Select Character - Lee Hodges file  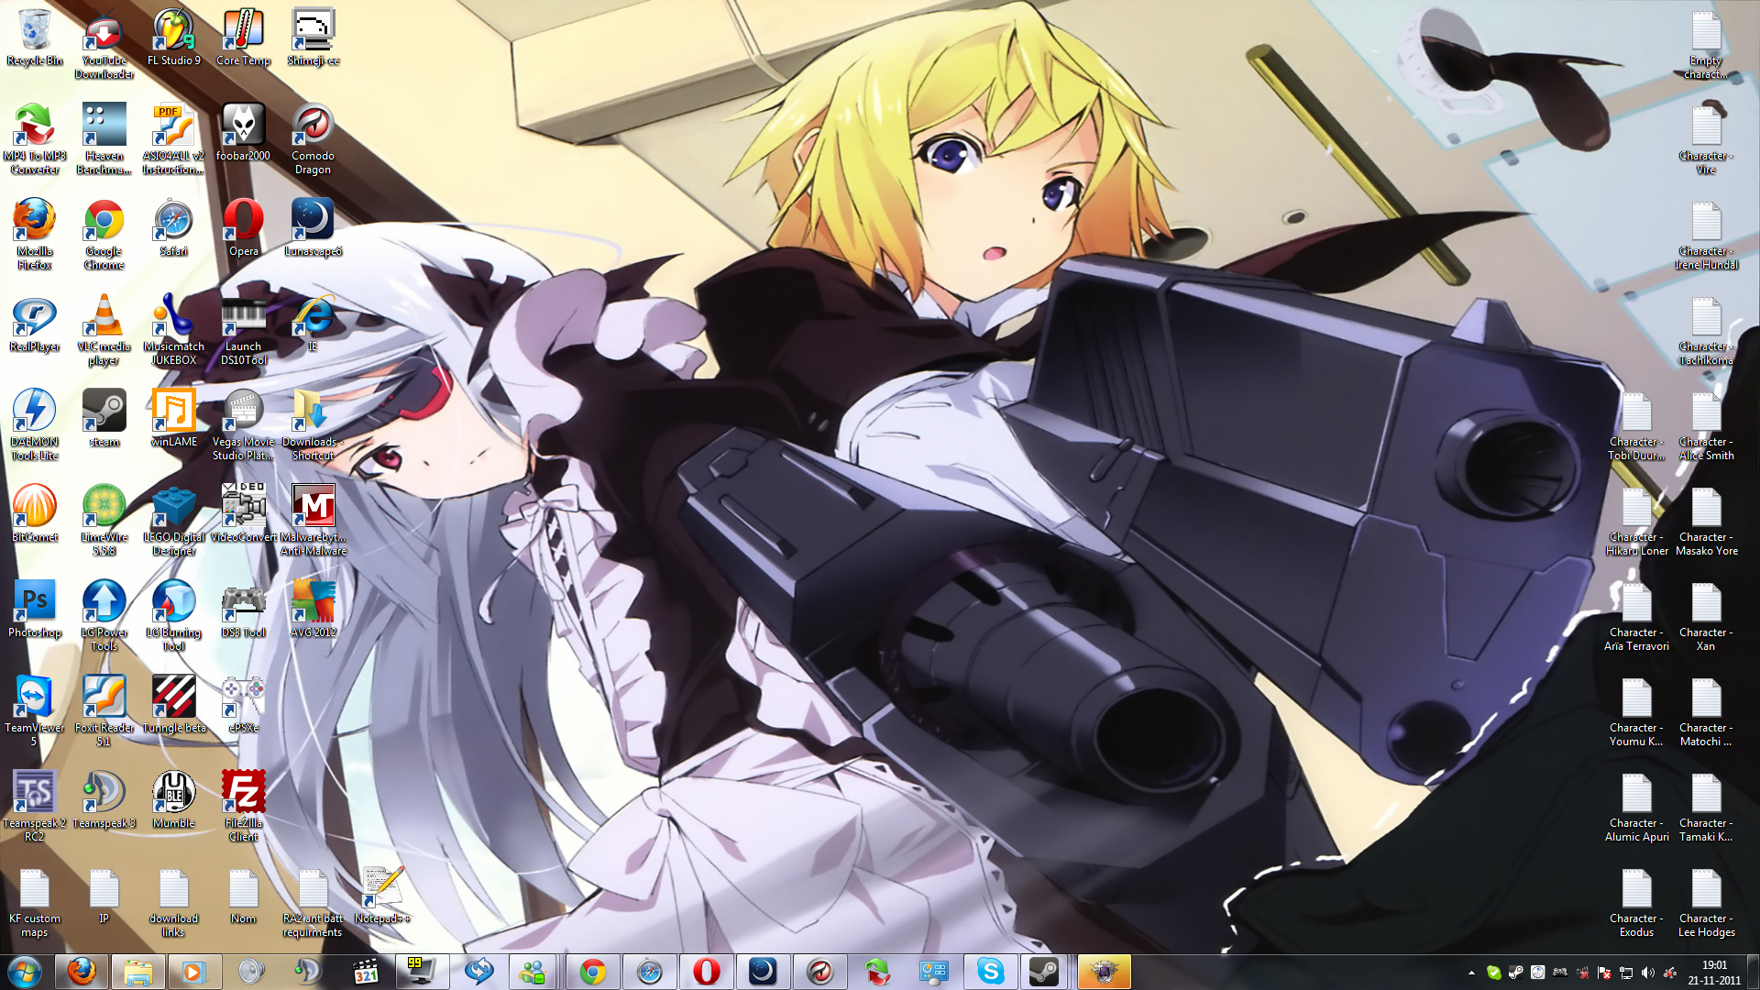point(1706,902)
